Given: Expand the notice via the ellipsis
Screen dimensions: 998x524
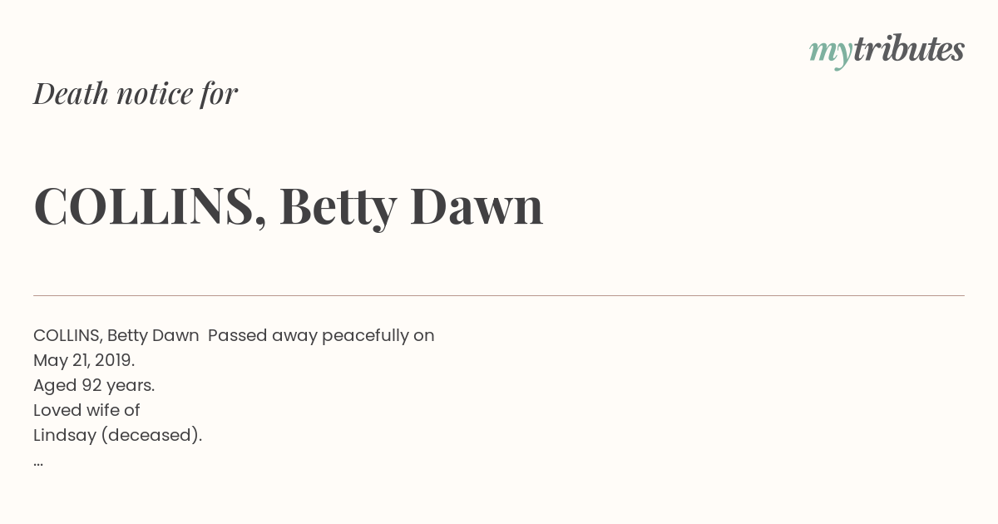Looking at the screenshot, I should pos(38,462).
